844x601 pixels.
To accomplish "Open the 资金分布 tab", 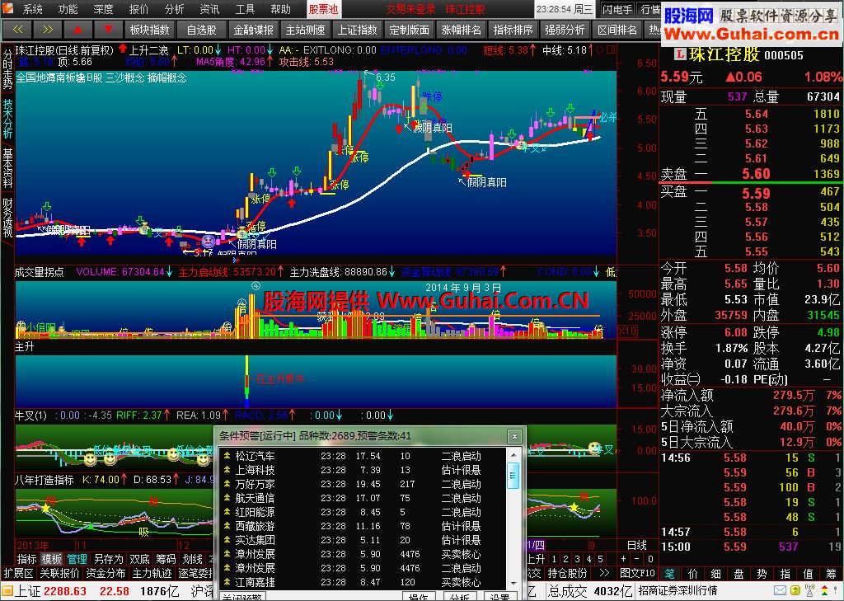I will (x=105, y=573).
